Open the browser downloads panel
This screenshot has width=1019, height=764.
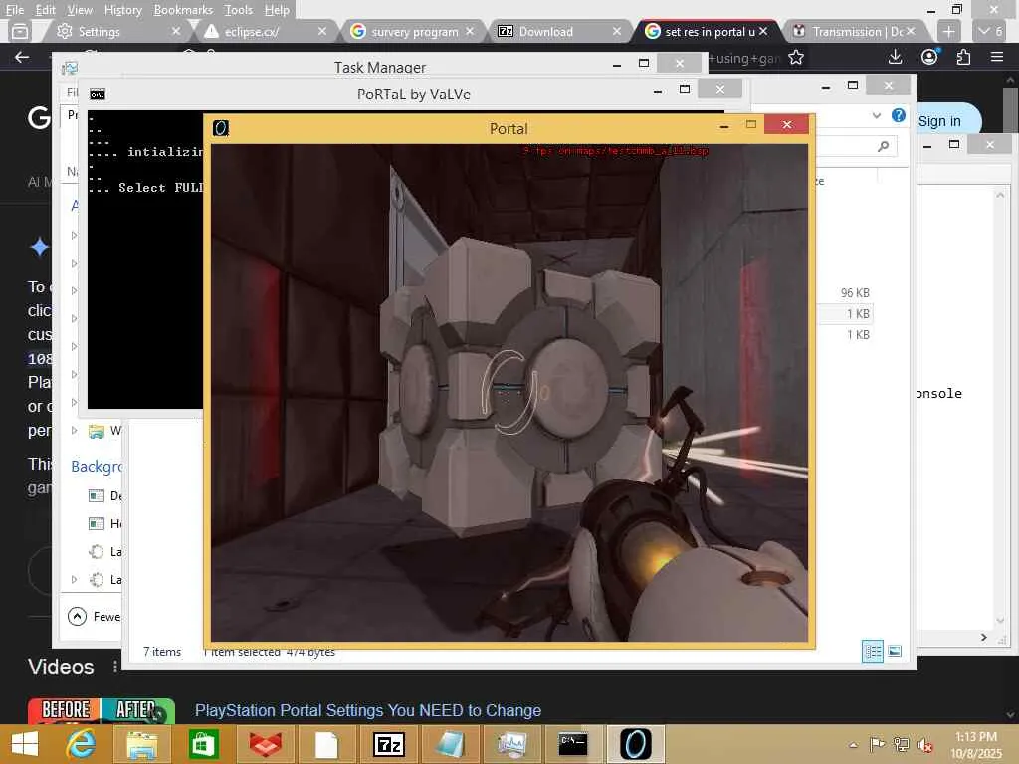(x=895, y=57)
